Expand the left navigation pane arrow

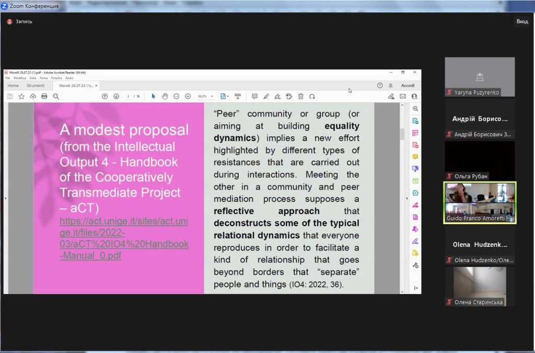pyautogui.click(x=6, y=198)
